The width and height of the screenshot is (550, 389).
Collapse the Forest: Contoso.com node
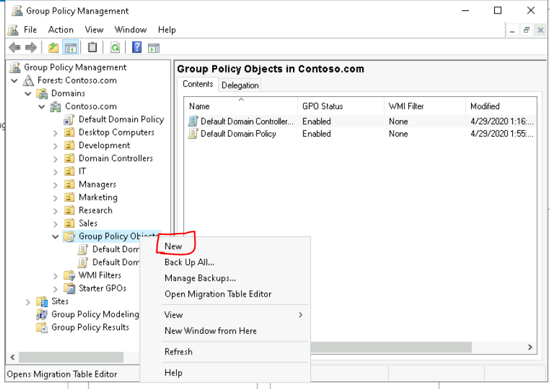(14, 81)
